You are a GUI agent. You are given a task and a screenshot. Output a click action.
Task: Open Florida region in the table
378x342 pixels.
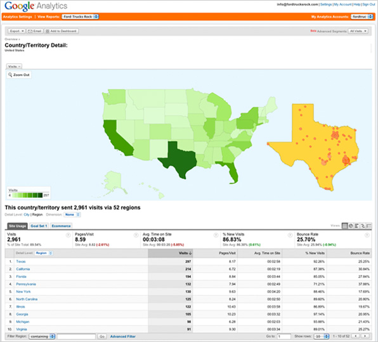[x=21, y=277]
